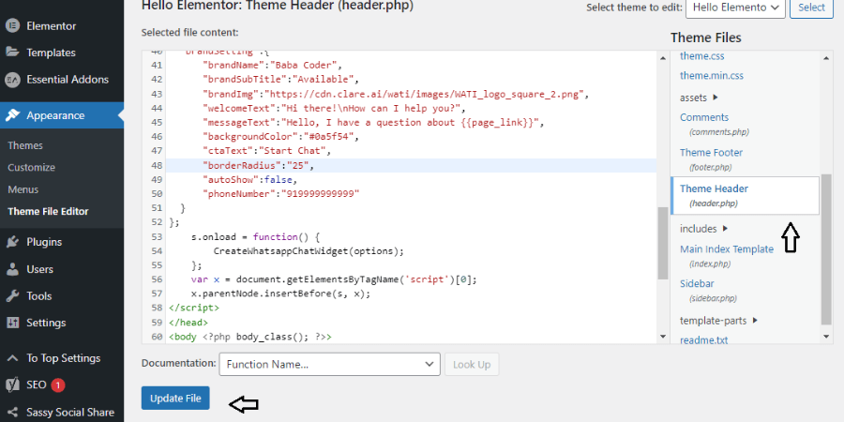The height and width of the screenshot is (422, 844).
Task: Click the SEO notification badge showing 1
Action: pos(58,385)
